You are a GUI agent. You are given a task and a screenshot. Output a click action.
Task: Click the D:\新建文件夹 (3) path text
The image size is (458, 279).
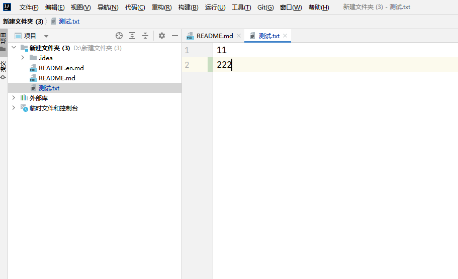97,48
